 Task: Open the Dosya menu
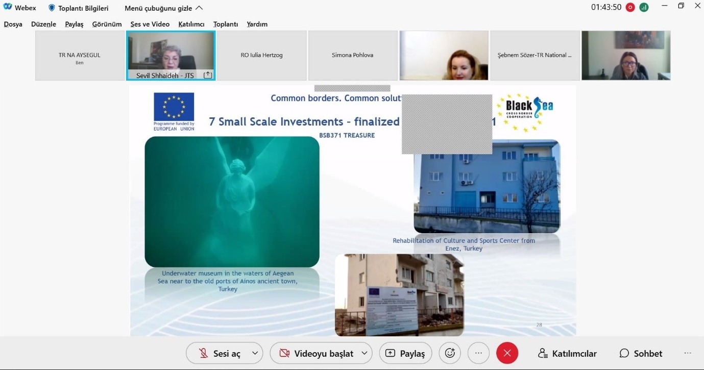click(13, 24)
